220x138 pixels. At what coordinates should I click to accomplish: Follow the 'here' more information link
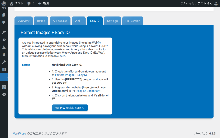pyautogui.click(x=62, y=56)
